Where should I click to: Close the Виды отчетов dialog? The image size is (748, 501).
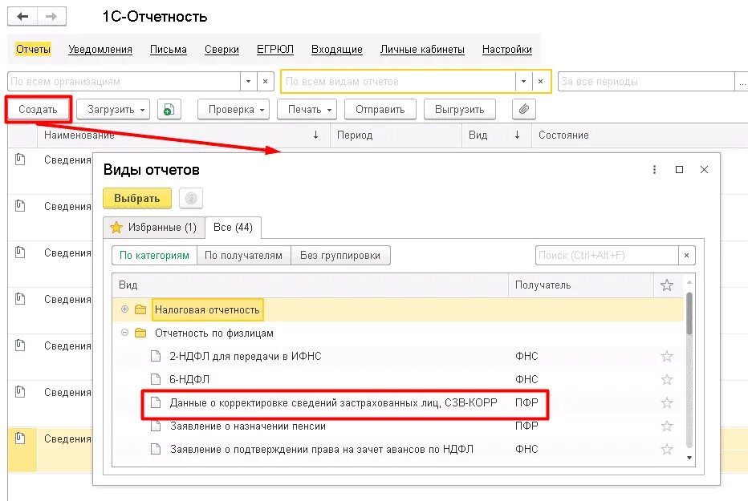point(704,170)
